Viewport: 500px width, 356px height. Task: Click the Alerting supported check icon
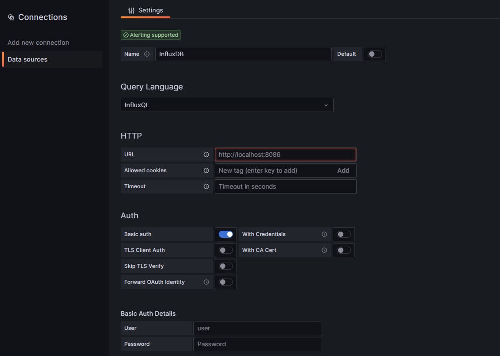pos(126,35)
